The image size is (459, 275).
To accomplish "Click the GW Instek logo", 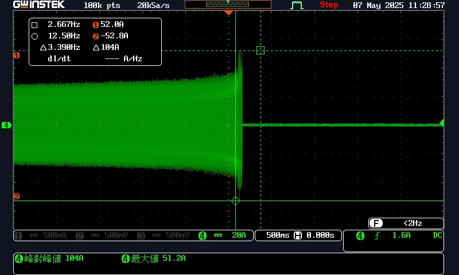I will click(39, 5).
